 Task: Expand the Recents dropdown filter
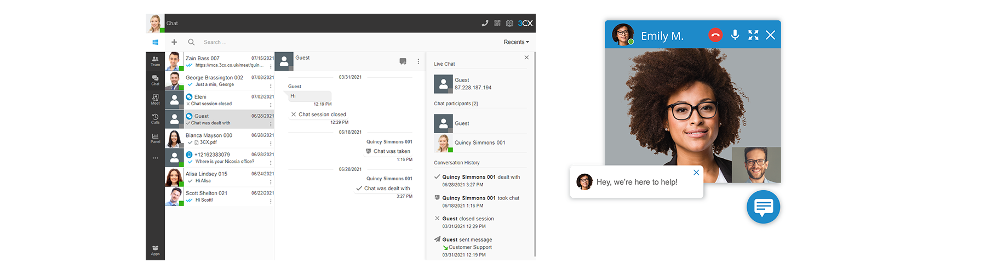coord(516,42)
